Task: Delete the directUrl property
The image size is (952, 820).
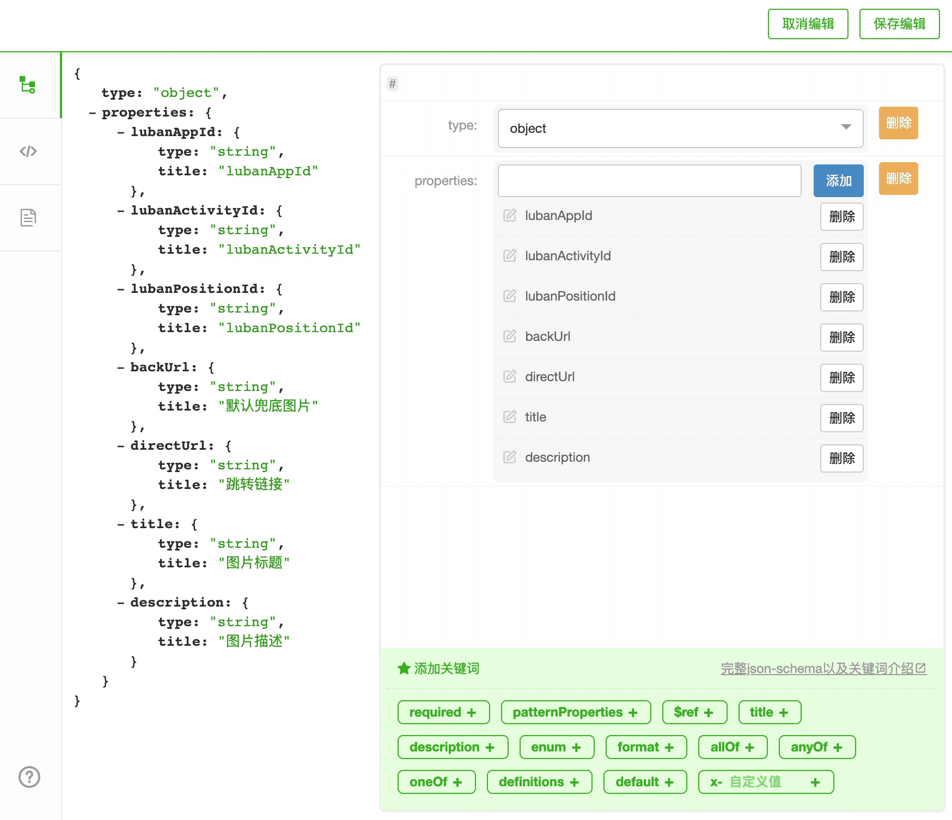Action: [x=842, y=378]
